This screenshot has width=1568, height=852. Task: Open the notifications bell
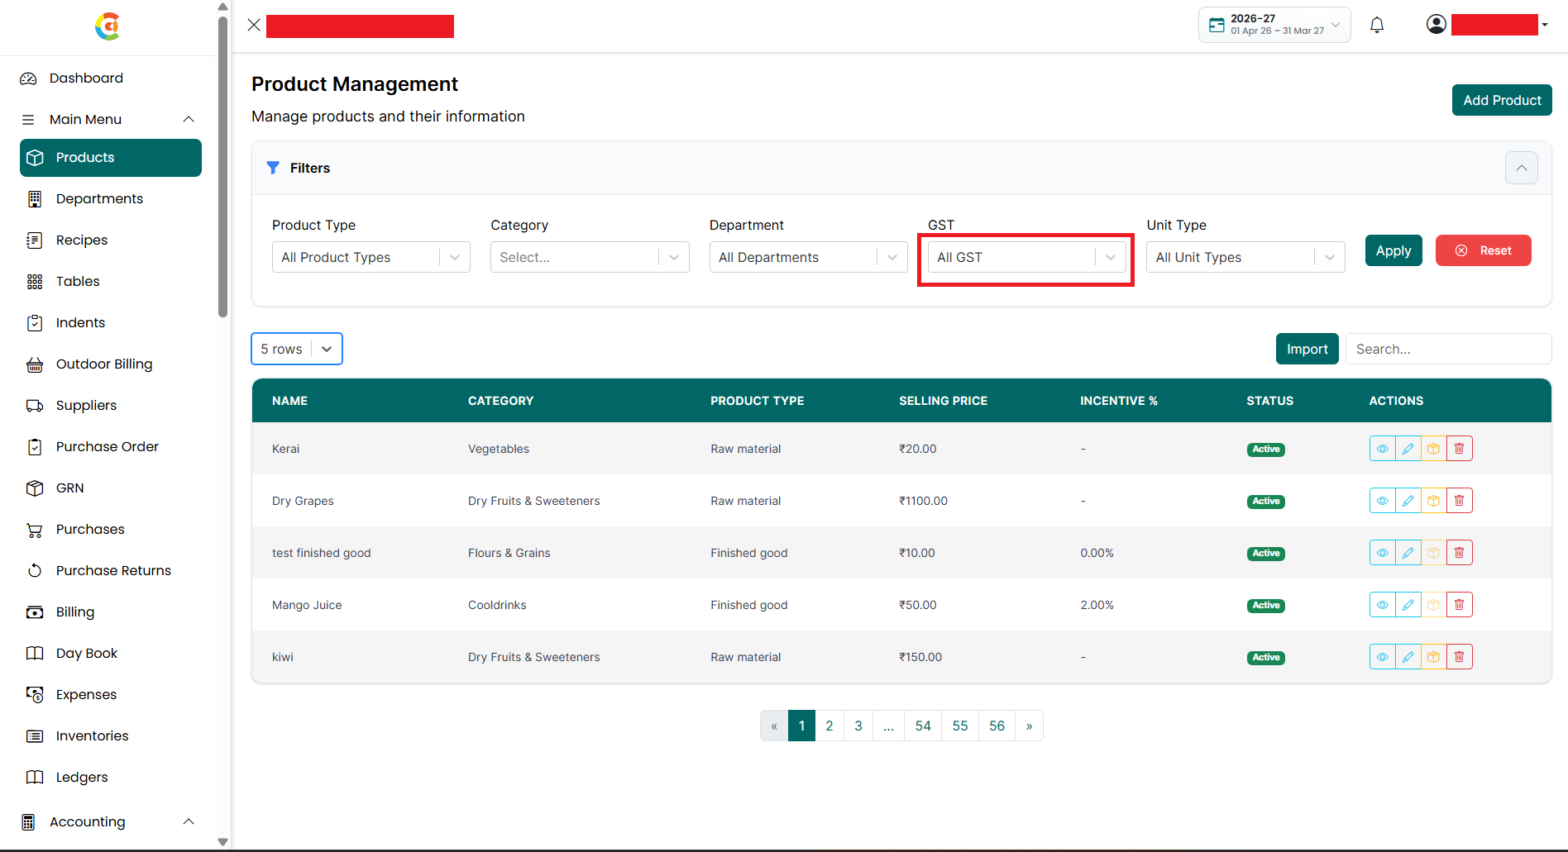pos(1377,25)
